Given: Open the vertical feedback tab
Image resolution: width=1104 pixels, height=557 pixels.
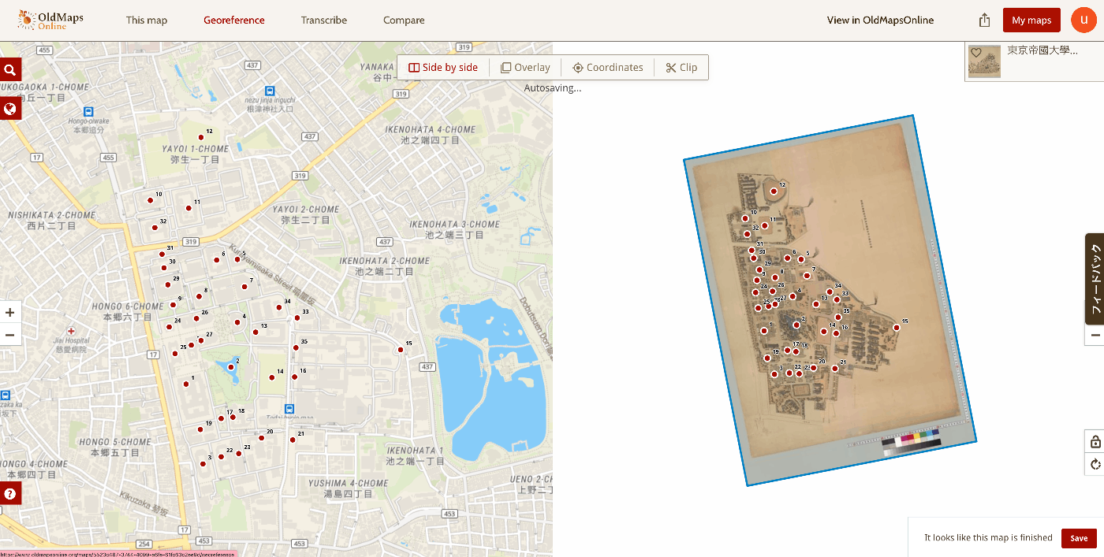Looking at the screenshot, I should (1095, 279).
